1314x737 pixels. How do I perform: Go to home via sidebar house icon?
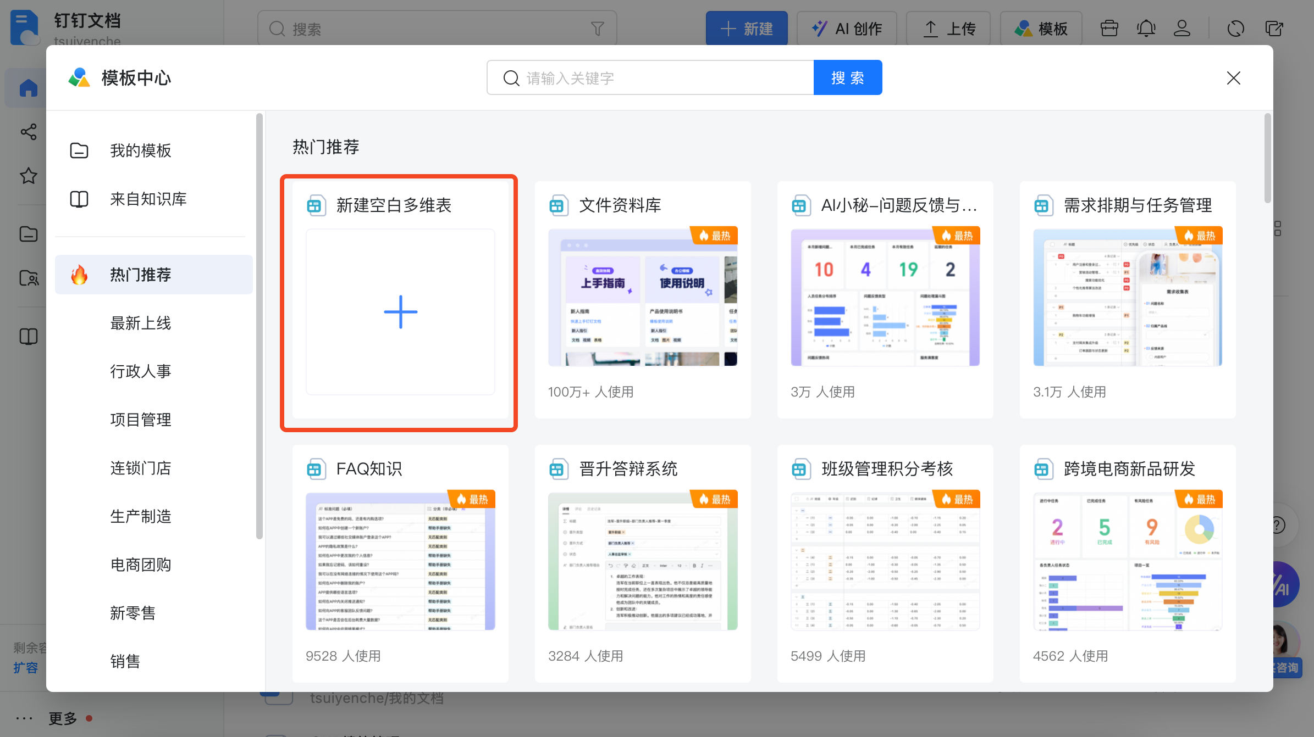pos(27,87)
